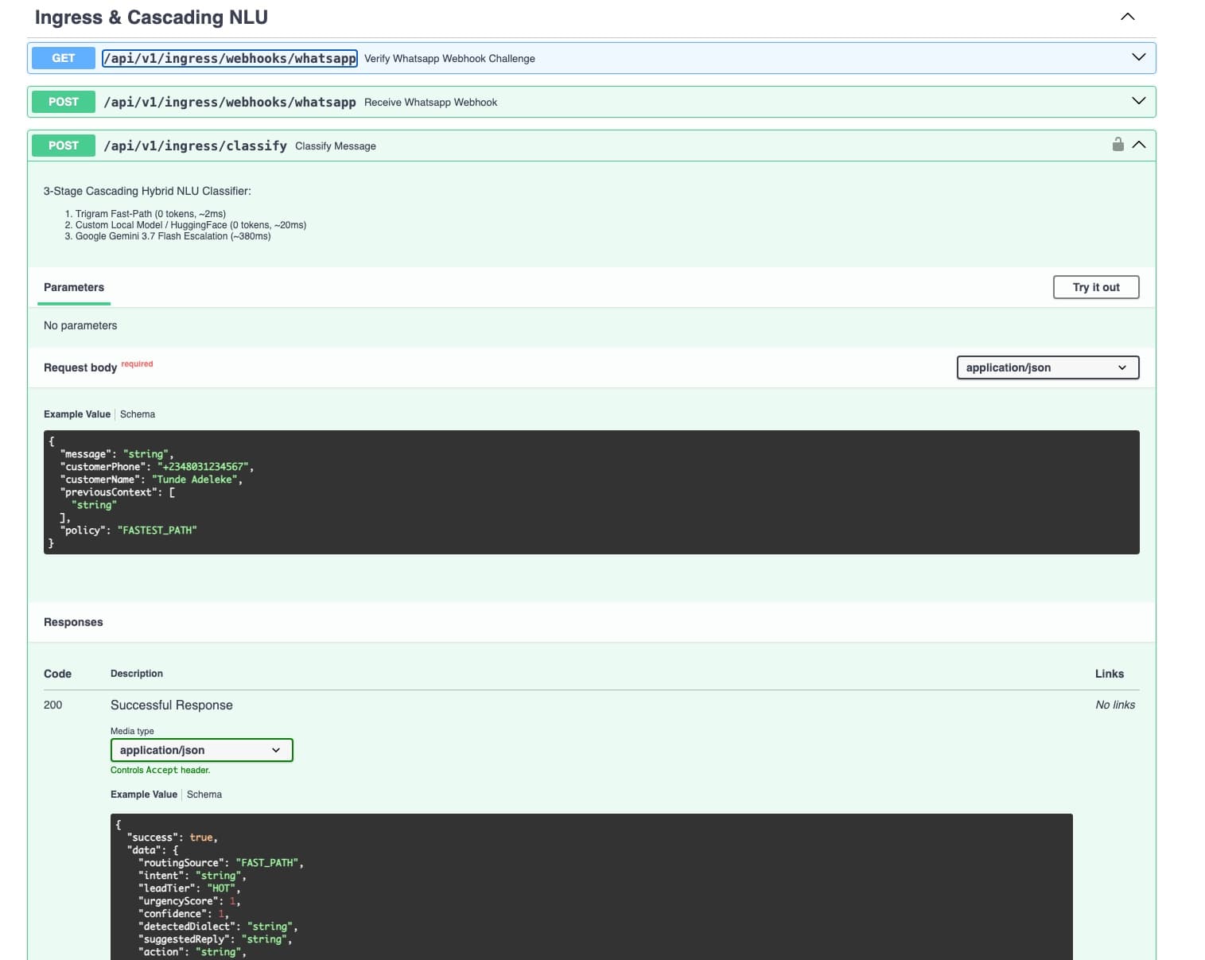Screen dimensions: 1205x960
Task: Open the Request body content type dropdown
Action: (x=1048, y=367)
